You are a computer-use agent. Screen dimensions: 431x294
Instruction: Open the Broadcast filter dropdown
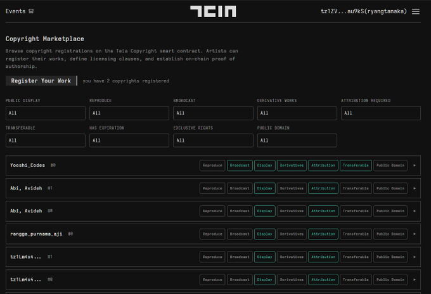point(213,113)
